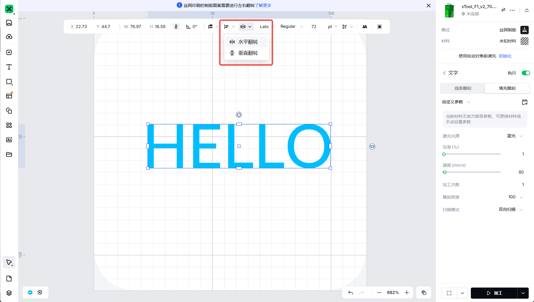Select the Text tool in left sidebar
This screenshot has height=302, width=534.
tap(9, 67)
